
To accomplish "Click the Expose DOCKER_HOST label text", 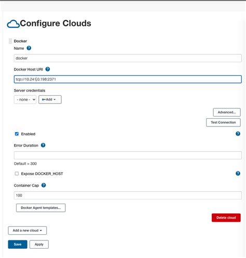I will tap(42, 174).
